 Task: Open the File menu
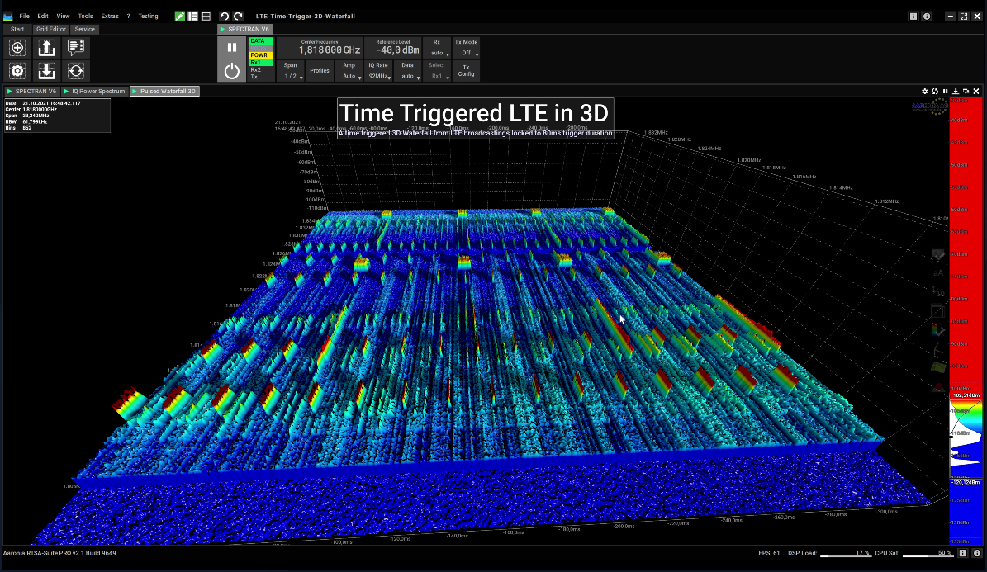[24, 17]
